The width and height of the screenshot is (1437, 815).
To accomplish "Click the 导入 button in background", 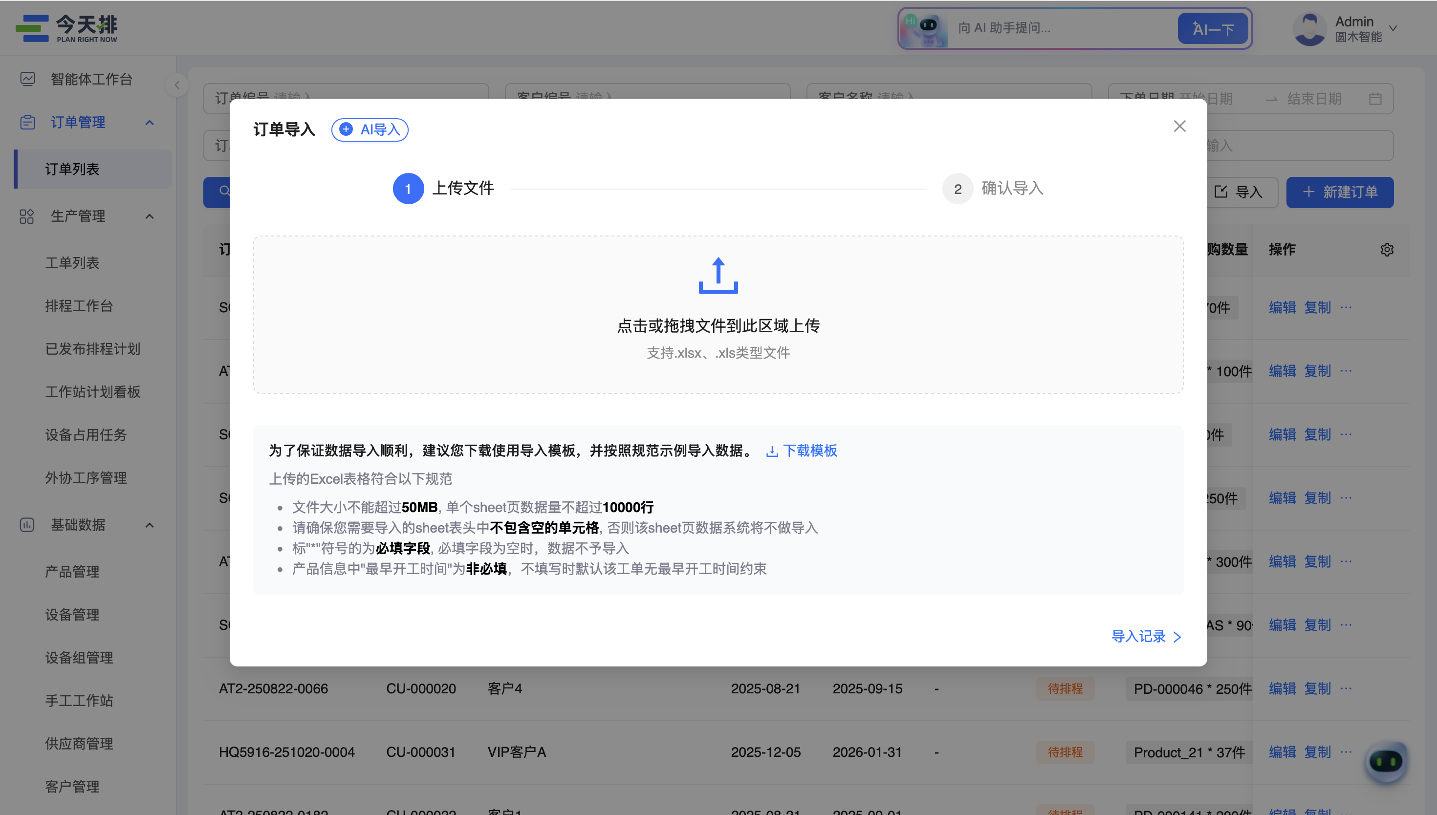I will click(1240, 192).
